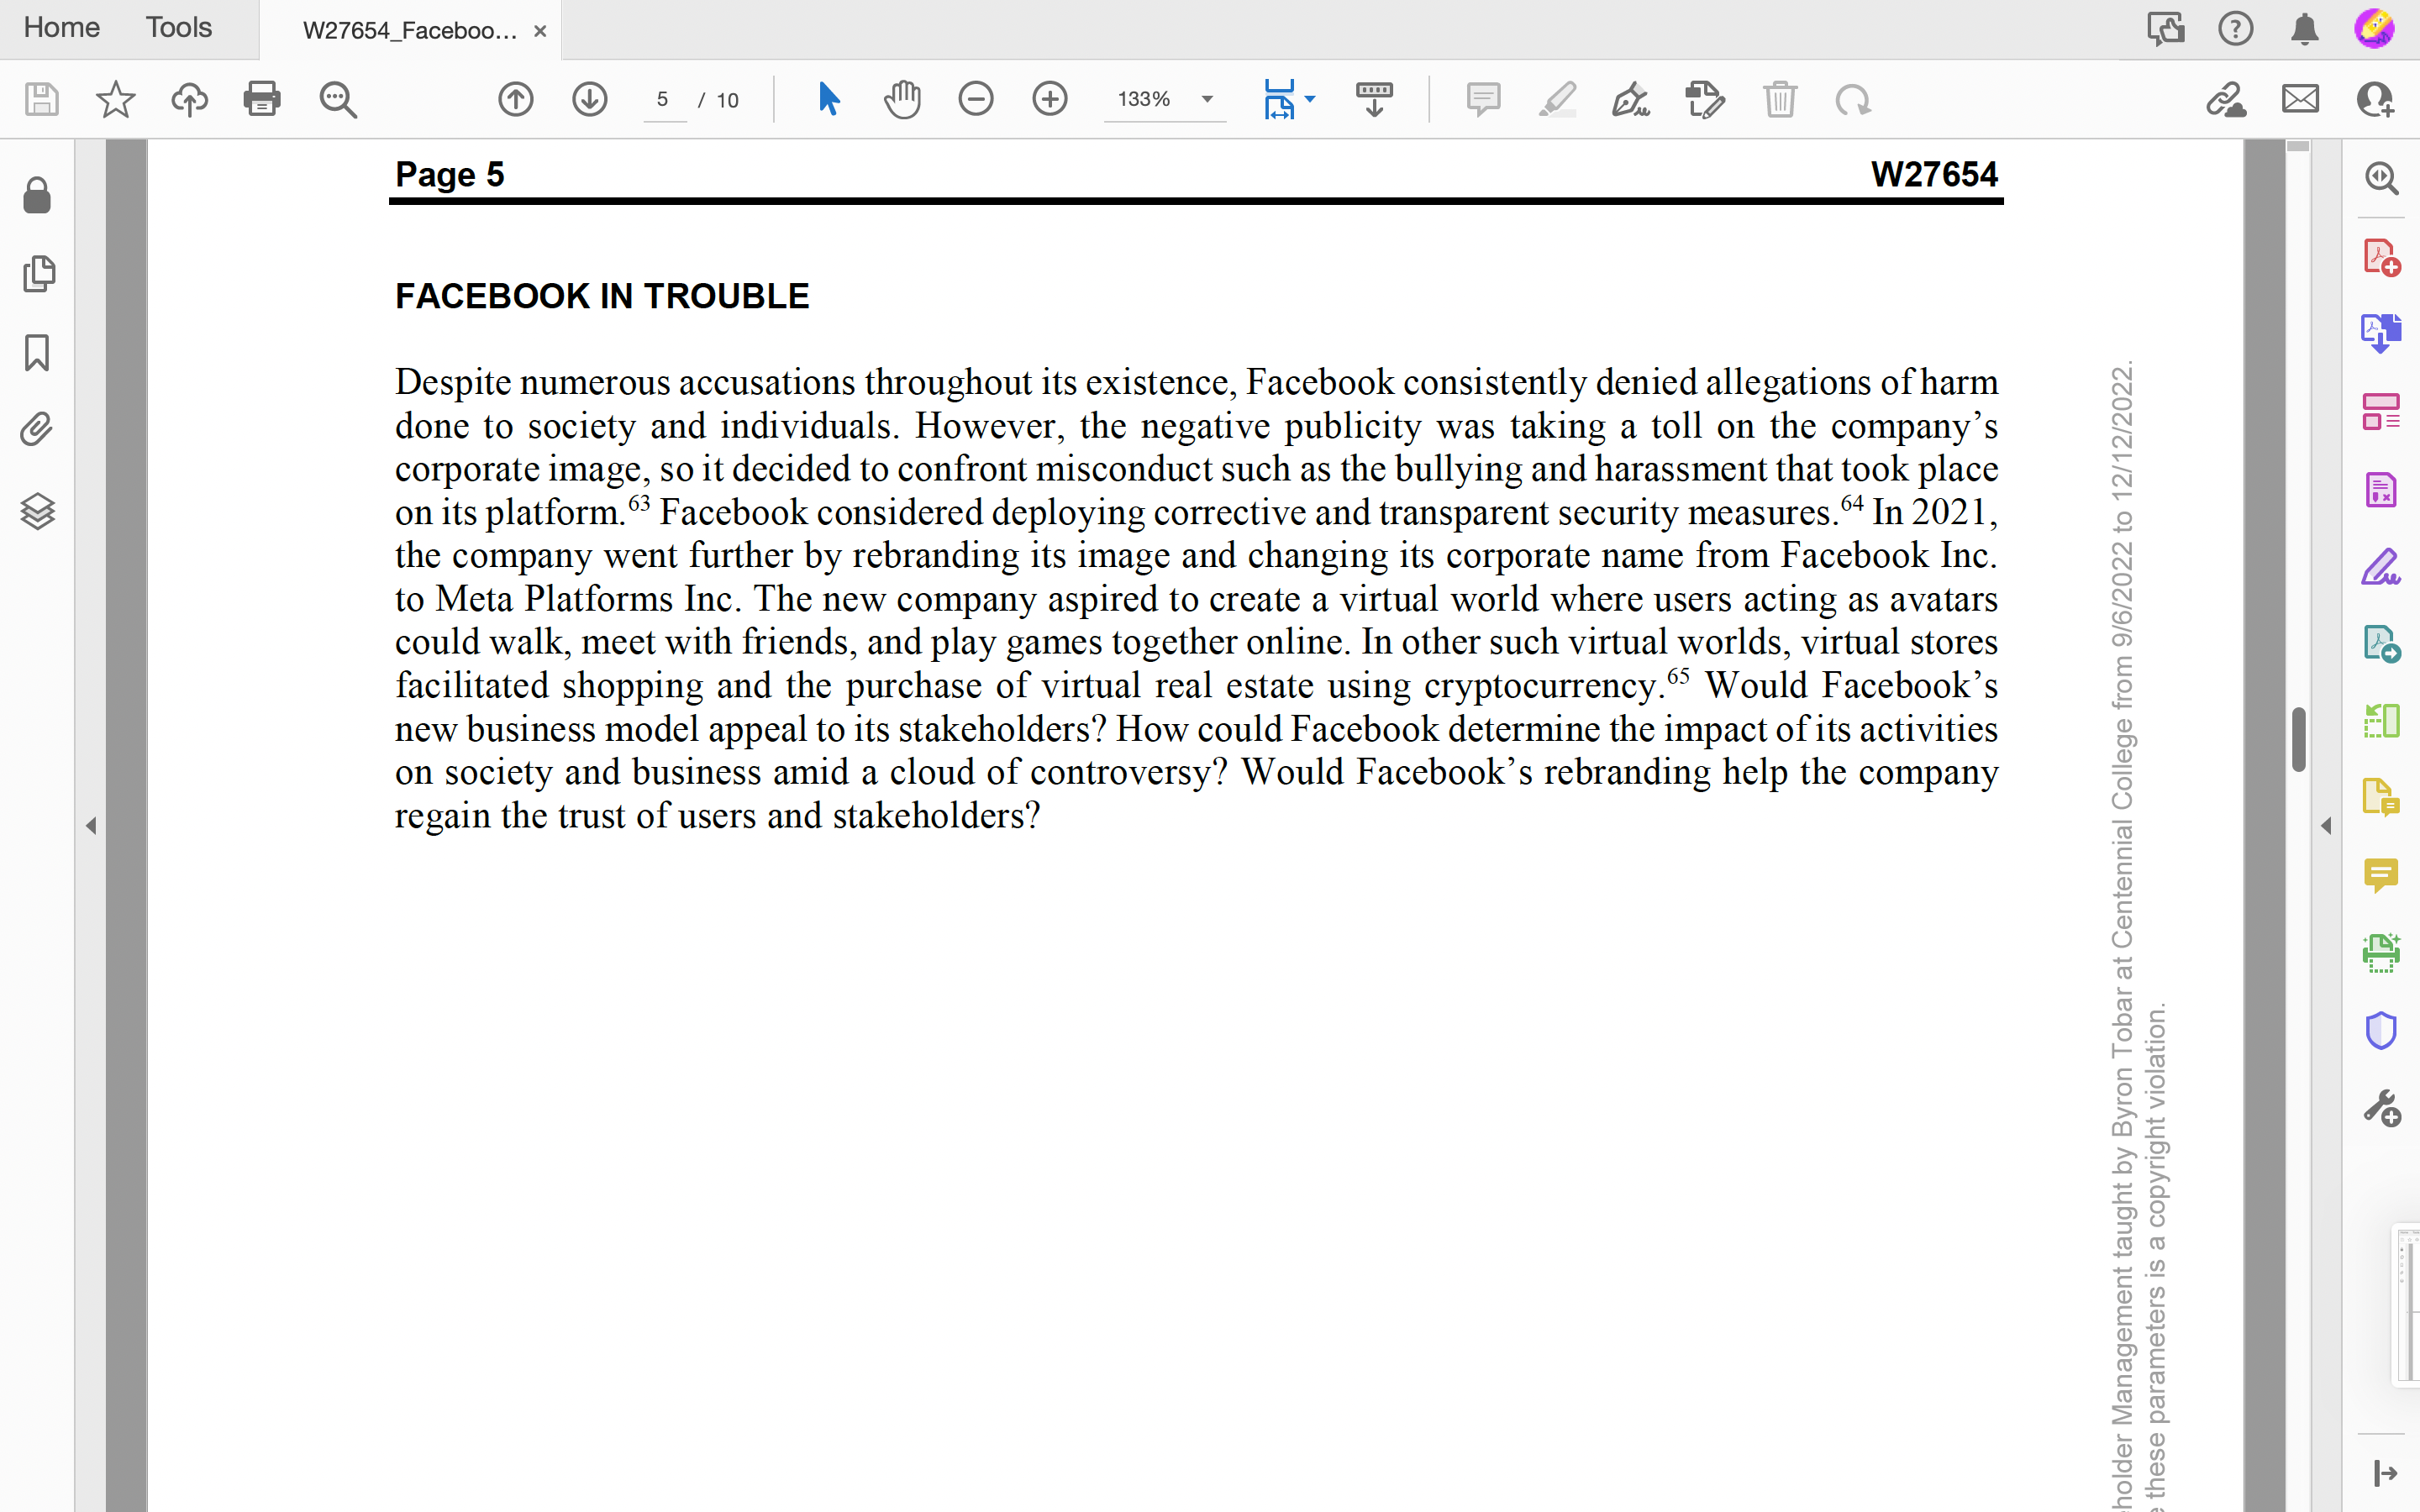The height and width of the screenshot is (1512, 2420).
Task: Activate the text Highlighter tool
Action: pos(1558,99)
